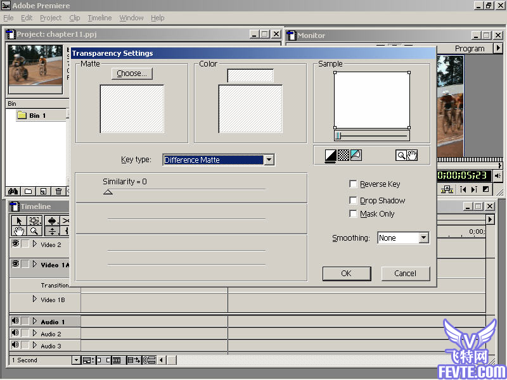Expand the Audio 3 track triangle
The image size is (507, 380).
coord(35,345)
